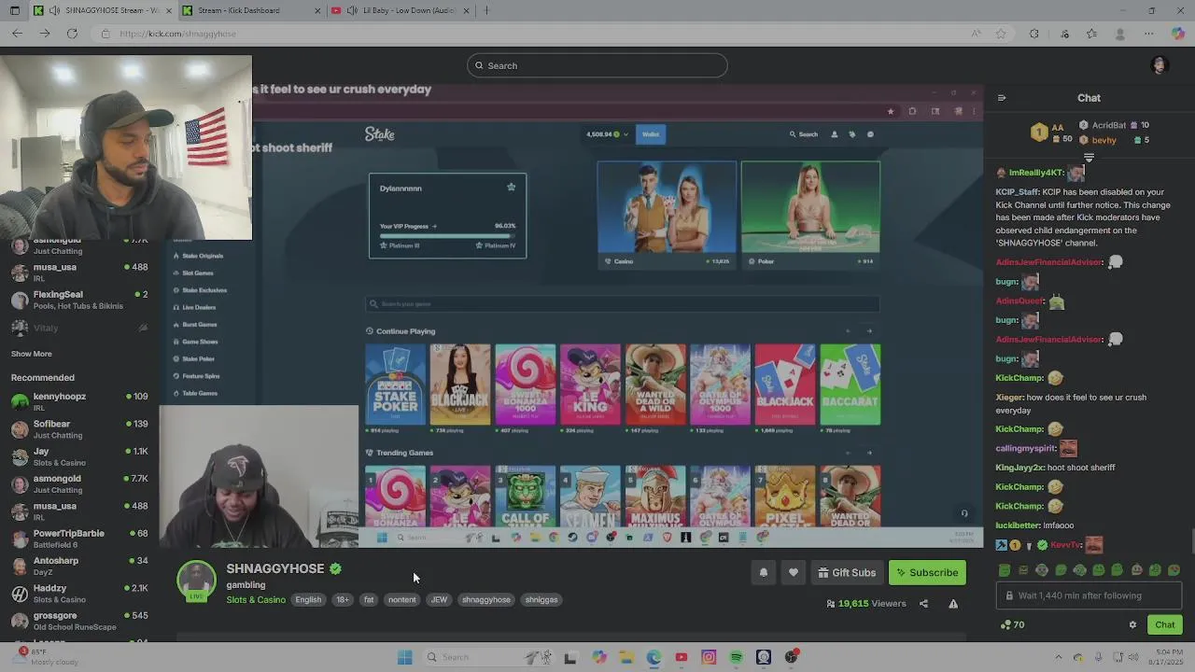This screenshot has width=1195, height=672.
Task: Select the shniggas tag
Action: 541,600
